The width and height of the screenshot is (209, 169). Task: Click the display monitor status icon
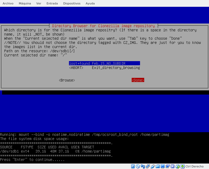pyautogui.click(x=162, y=166)
